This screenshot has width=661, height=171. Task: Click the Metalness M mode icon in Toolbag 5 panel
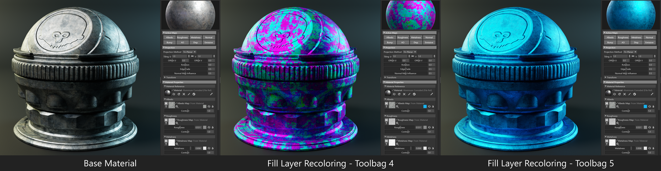click(x=607, y=141)
